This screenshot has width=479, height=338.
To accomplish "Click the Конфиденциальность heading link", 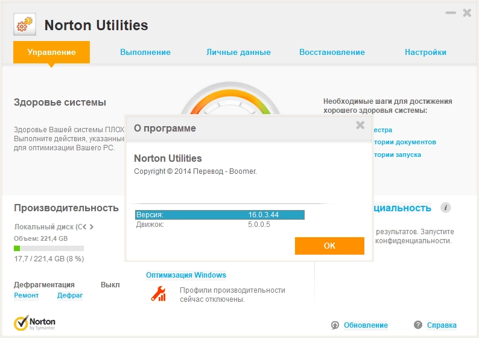I will 402,208.
